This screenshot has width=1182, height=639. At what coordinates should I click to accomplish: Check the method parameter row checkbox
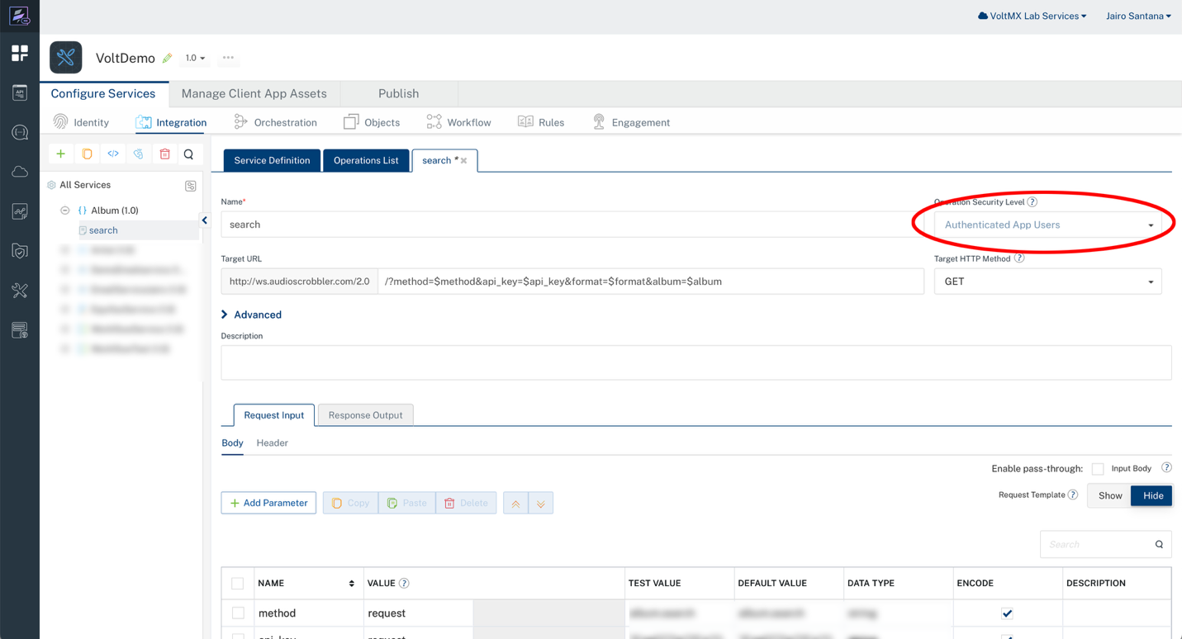[x=238, y=613]
